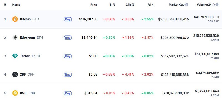Open the Volume(24h) info icon

pyautogui.click(x=217, y=5)
